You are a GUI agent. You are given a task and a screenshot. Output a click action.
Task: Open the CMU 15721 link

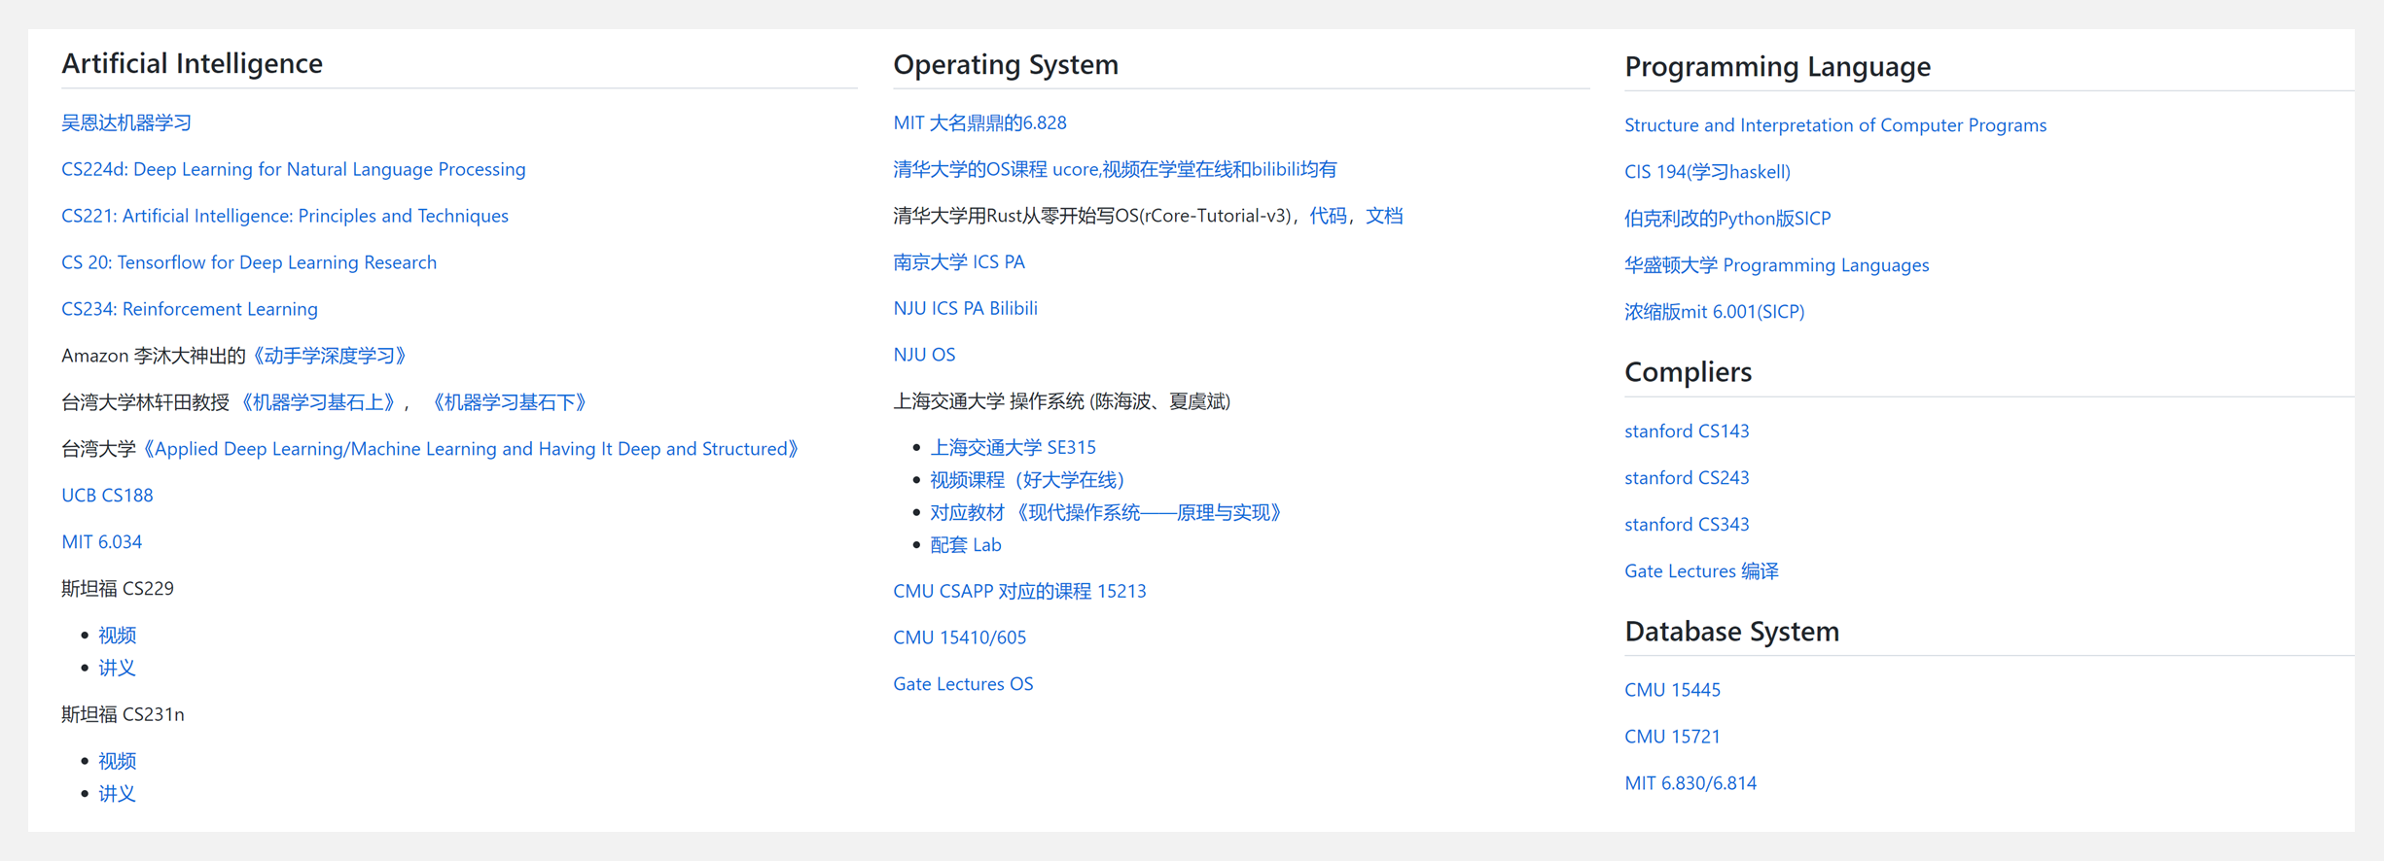click(1672, 737)
